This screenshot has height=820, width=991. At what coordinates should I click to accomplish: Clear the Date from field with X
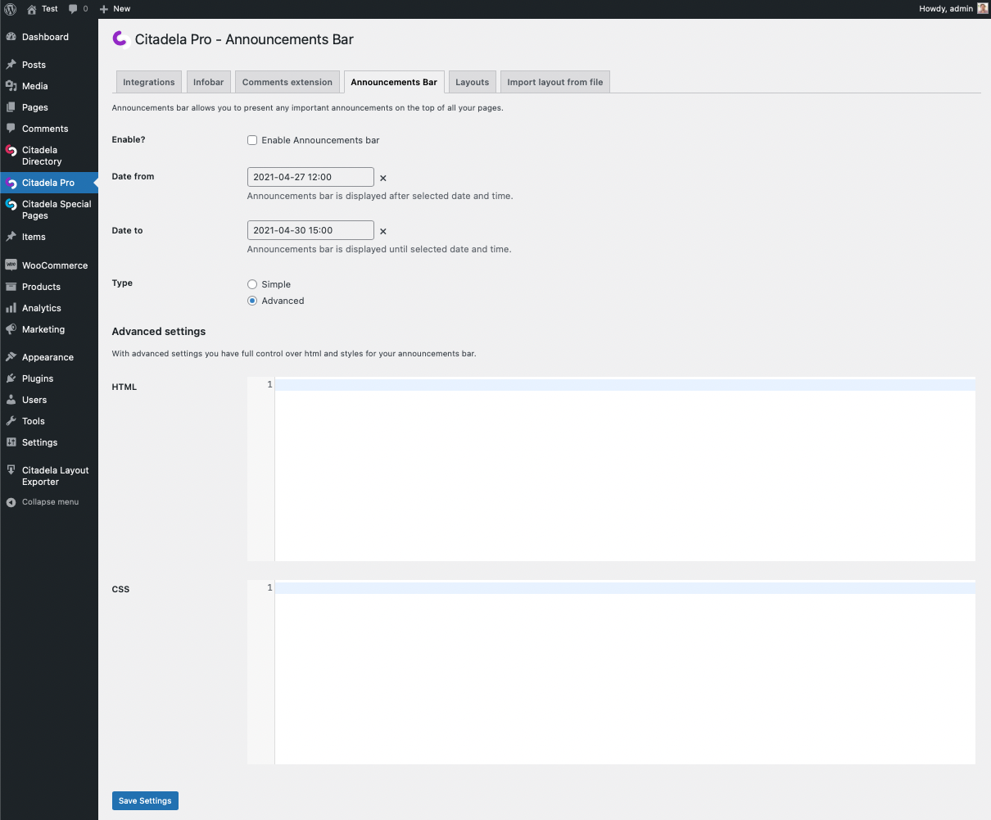[x=383, y=178]
